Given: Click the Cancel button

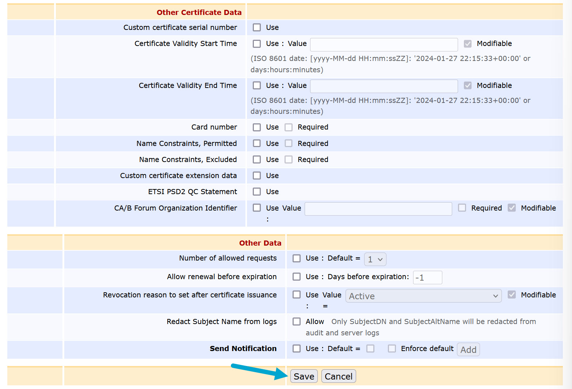Looking at the screenshot, I should 338,377.
